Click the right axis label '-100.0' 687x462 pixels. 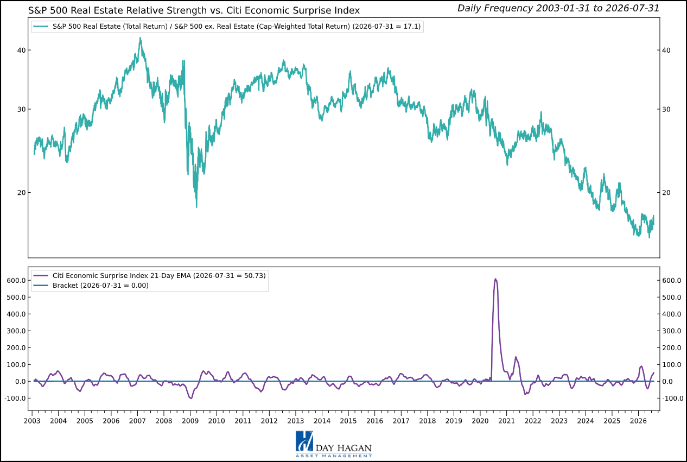672,398
